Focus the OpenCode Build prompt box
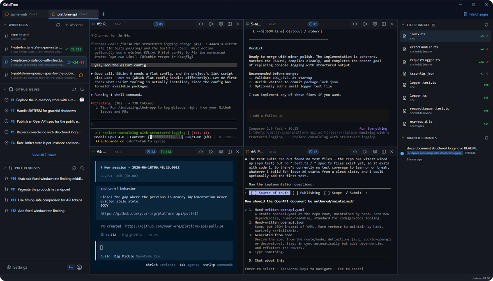 [164, 251]
